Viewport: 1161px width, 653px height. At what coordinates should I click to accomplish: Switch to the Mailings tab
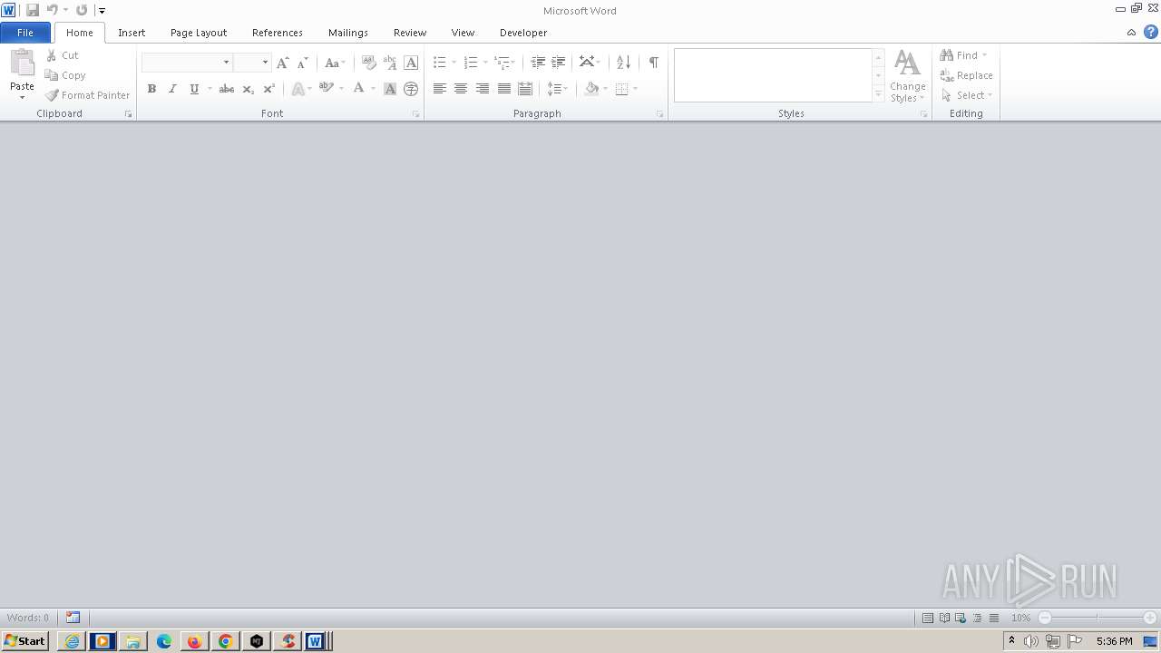click(x=348, y=33)
